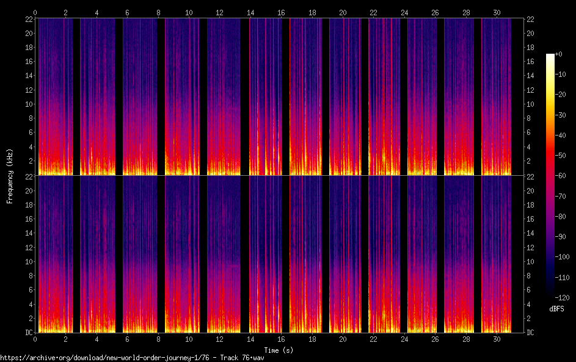Click the 16 tick on the bottom time axis
The width and height of the screenshot is (576, 362).
point(281,338)
